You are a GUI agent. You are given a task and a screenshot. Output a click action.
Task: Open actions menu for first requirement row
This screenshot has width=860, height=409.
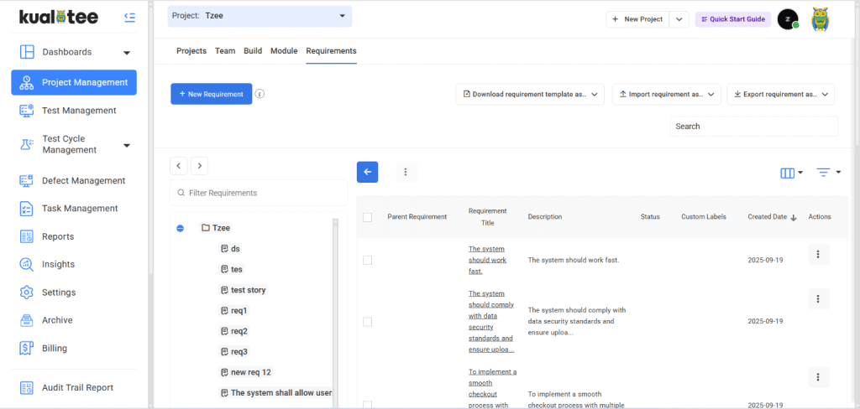(x=818, y=255)
